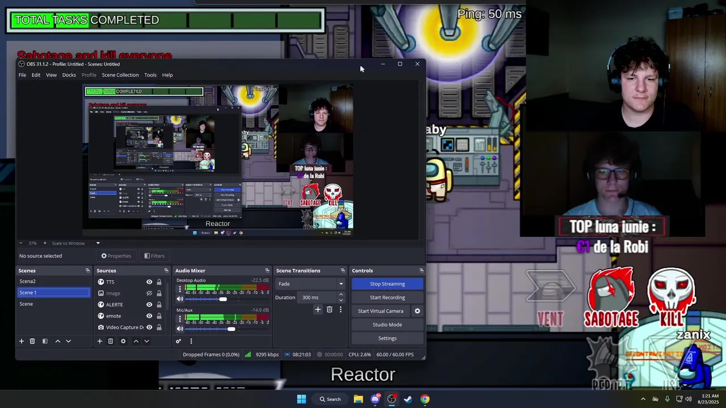Undock the Audio Mixer panel icon
The height and width of the screenshot is (408, 726).
[267, 270]
